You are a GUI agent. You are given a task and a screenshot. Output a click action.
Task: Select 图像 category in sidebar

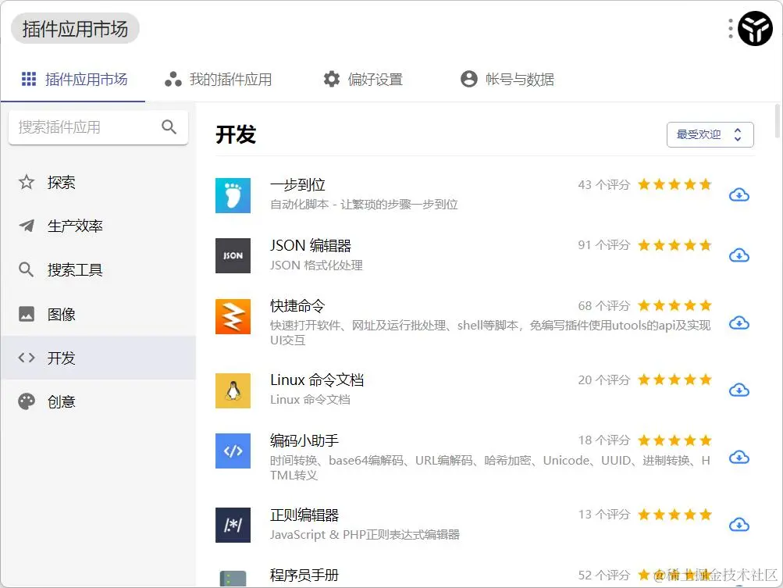[x=98, y=314]
